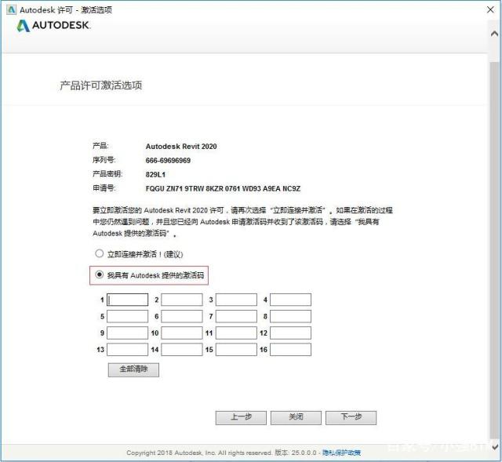Click the 产品许可激活选项 heading
Screen dimensions: 502x462
(x=101, y=85)
